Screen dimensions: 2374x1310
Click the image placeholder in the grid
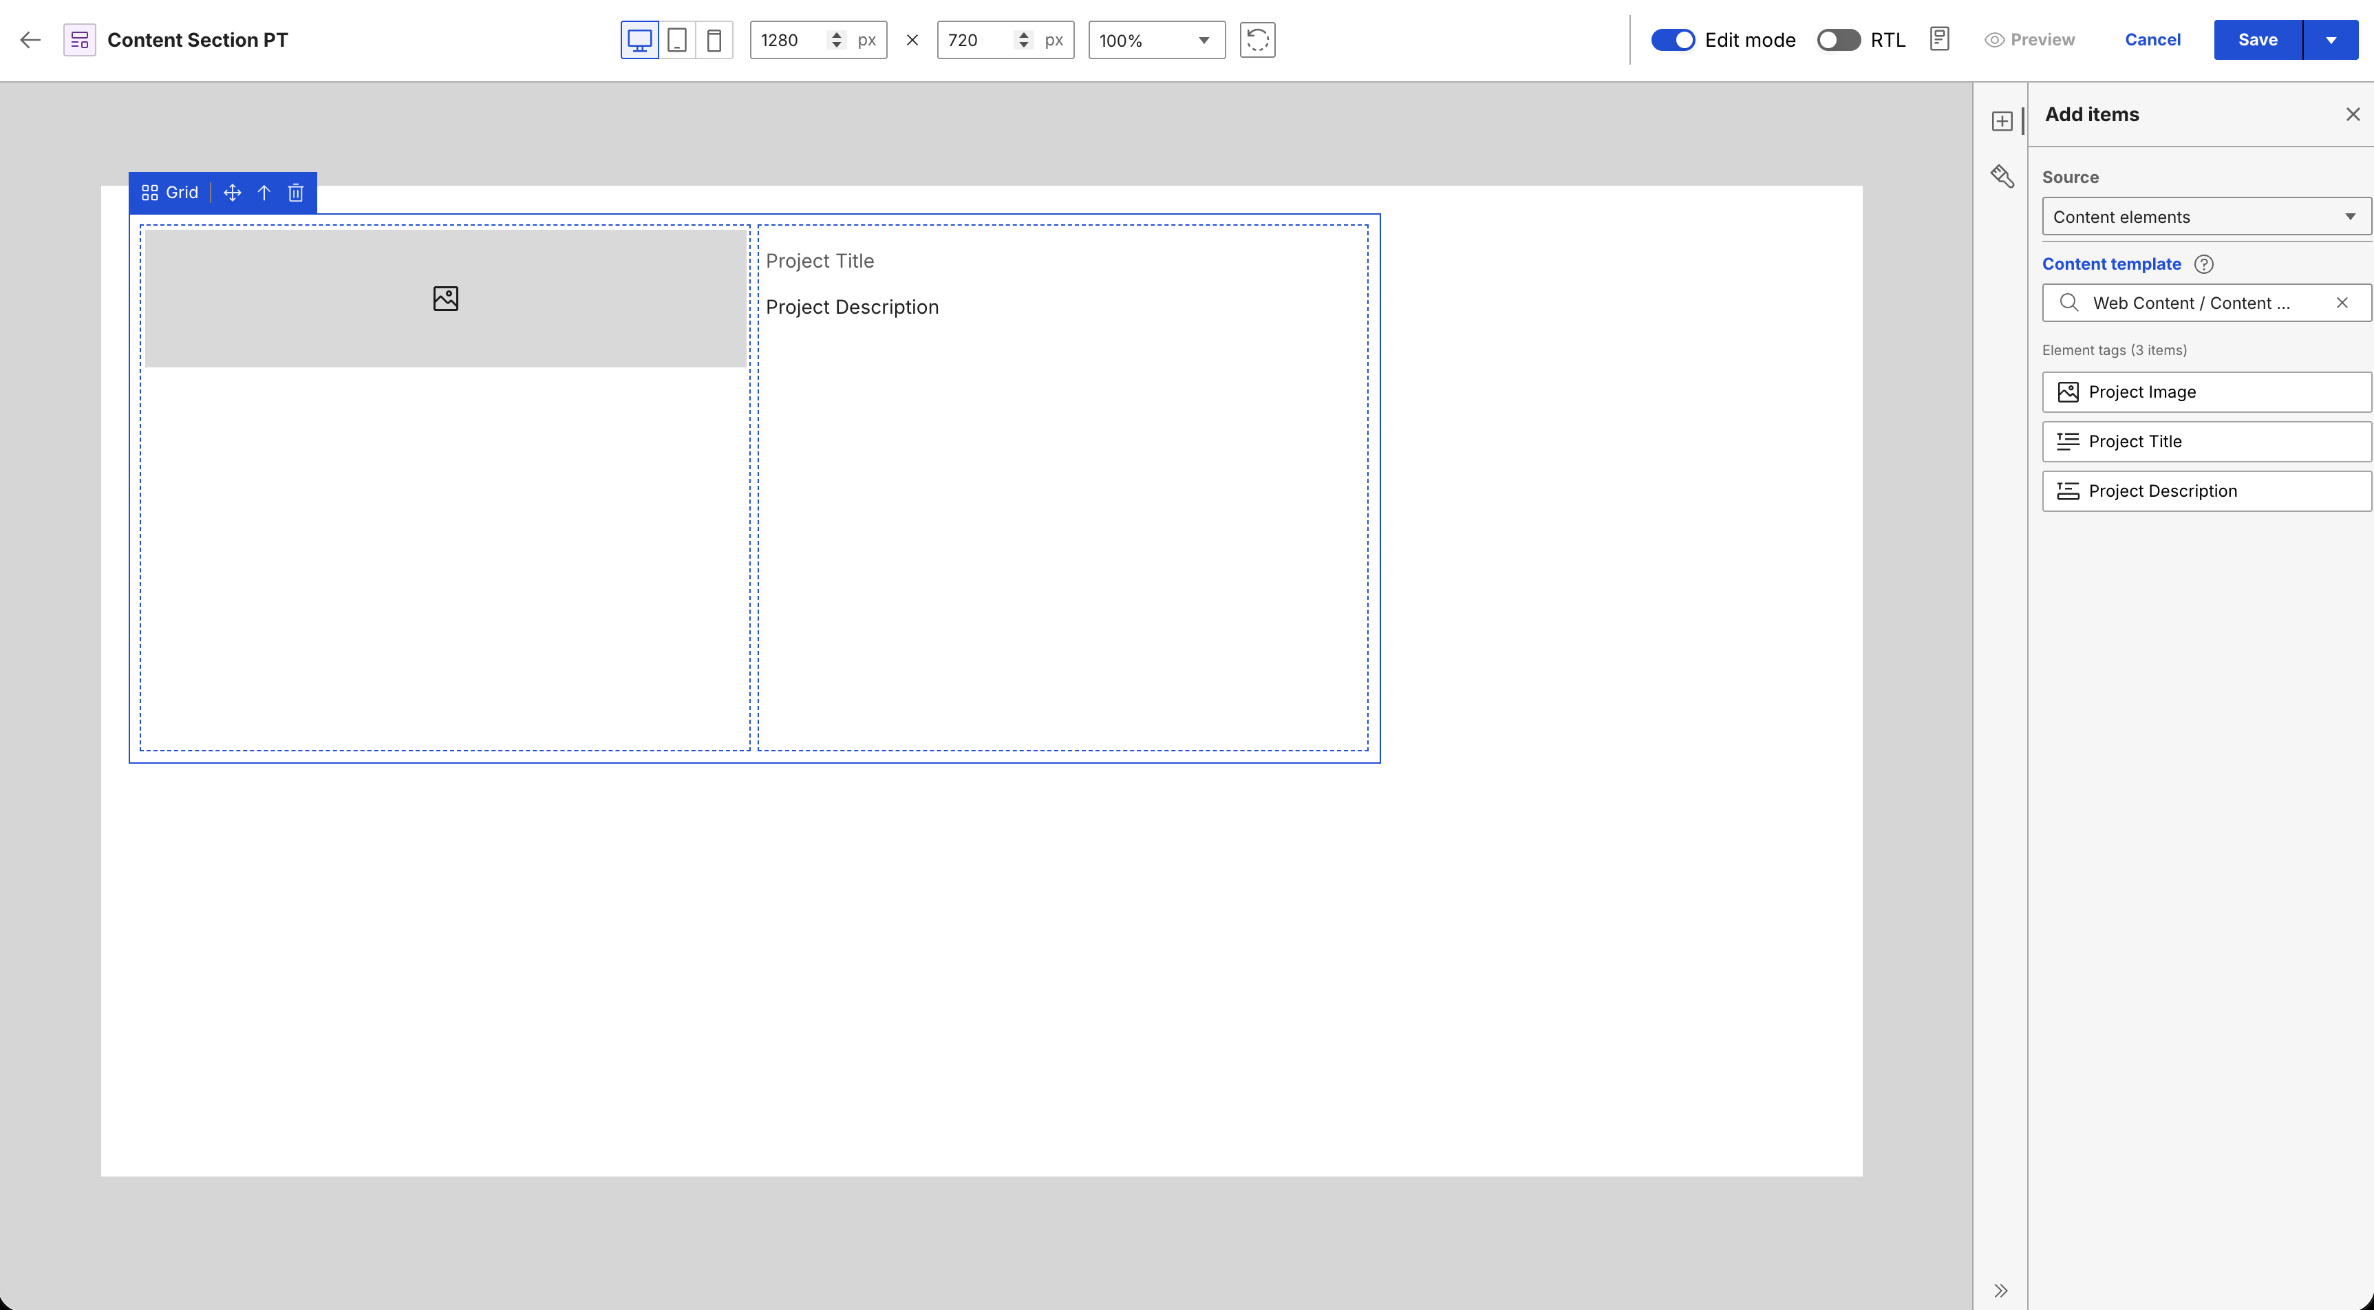tap(446, 299)
